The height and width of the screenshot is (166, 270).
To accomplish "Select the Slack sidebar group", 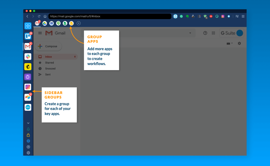I will pos(28,57).
